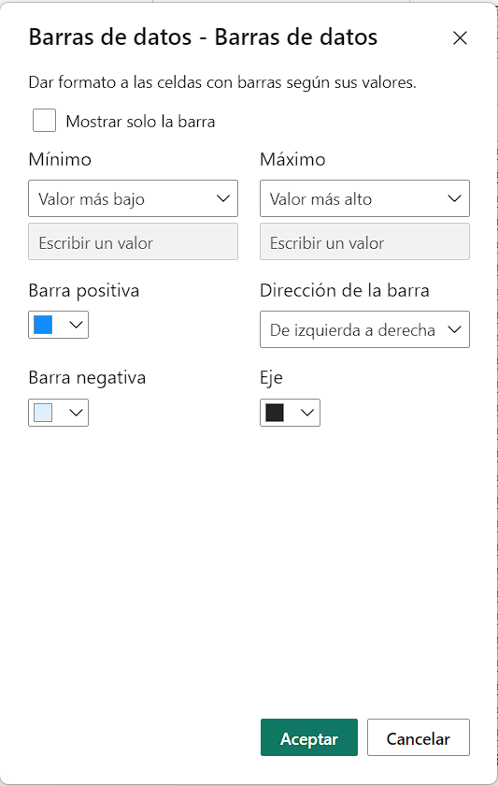Click the Mínimo "Escribir un valor" field
Screen dimensions: 498x786
click(133, 241)
